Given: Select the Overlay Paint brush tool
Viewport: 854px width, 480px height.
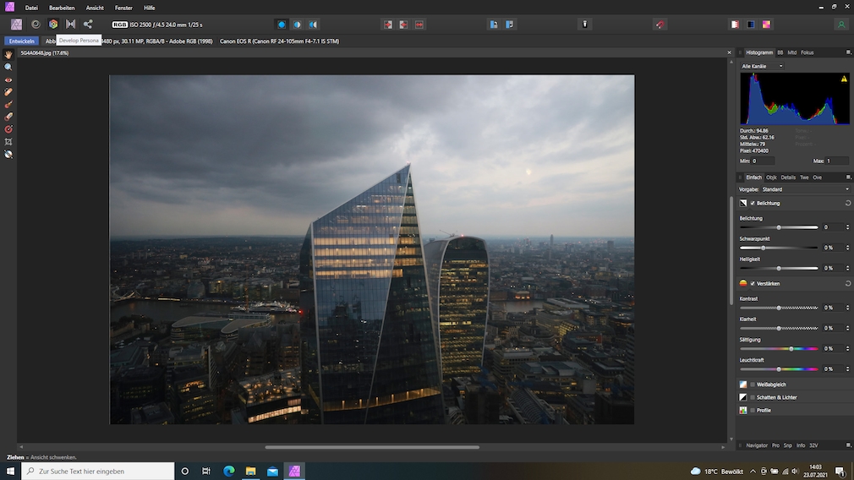Looking at the screenshot, I should coord(8,105).
